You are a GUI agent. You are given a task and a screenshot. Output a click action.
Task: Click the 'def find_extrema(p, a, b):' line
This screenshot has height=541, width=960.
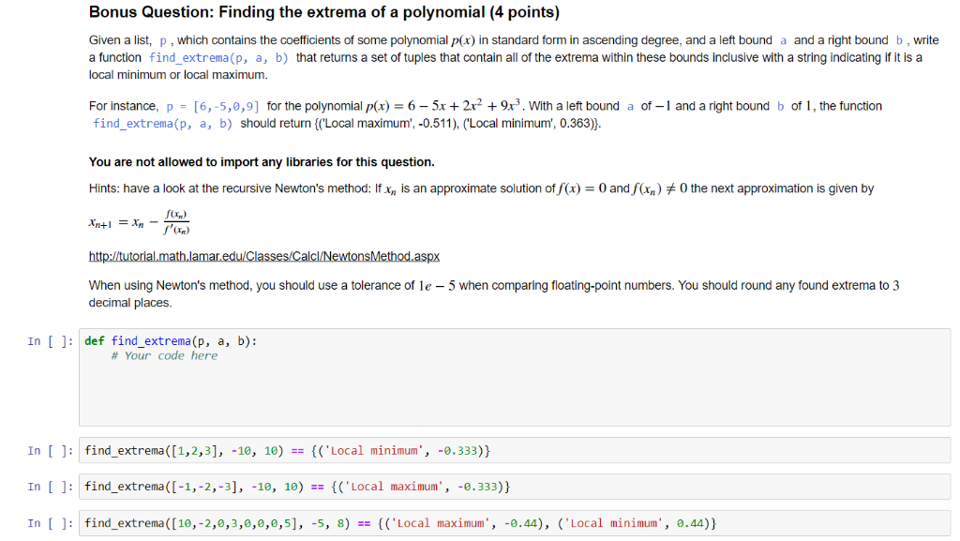(169, 340)
